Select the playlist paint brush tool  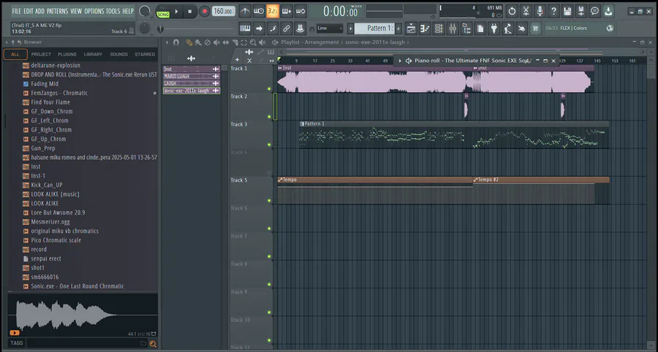pos(197,42)
